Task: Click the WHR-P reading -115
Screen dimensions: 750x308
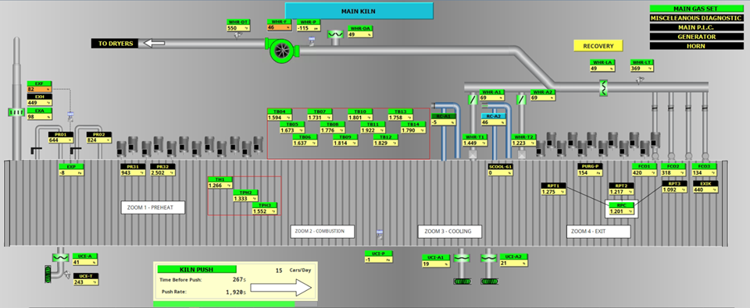Action: (309, 28)
